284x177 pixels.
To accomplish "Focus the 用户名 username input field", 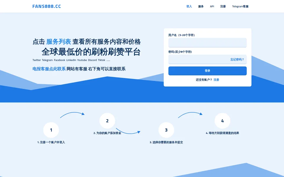I will tap(207, 42).
